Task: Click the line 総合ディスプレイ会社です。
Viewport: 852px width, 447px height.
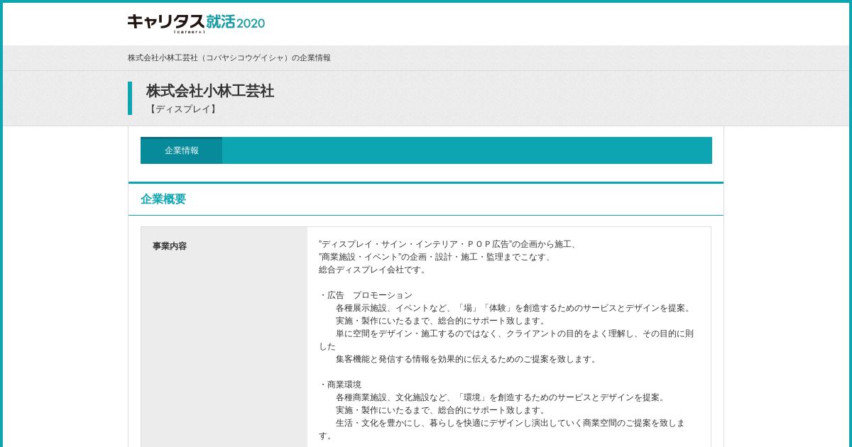Action: click(x=373, y=270)
